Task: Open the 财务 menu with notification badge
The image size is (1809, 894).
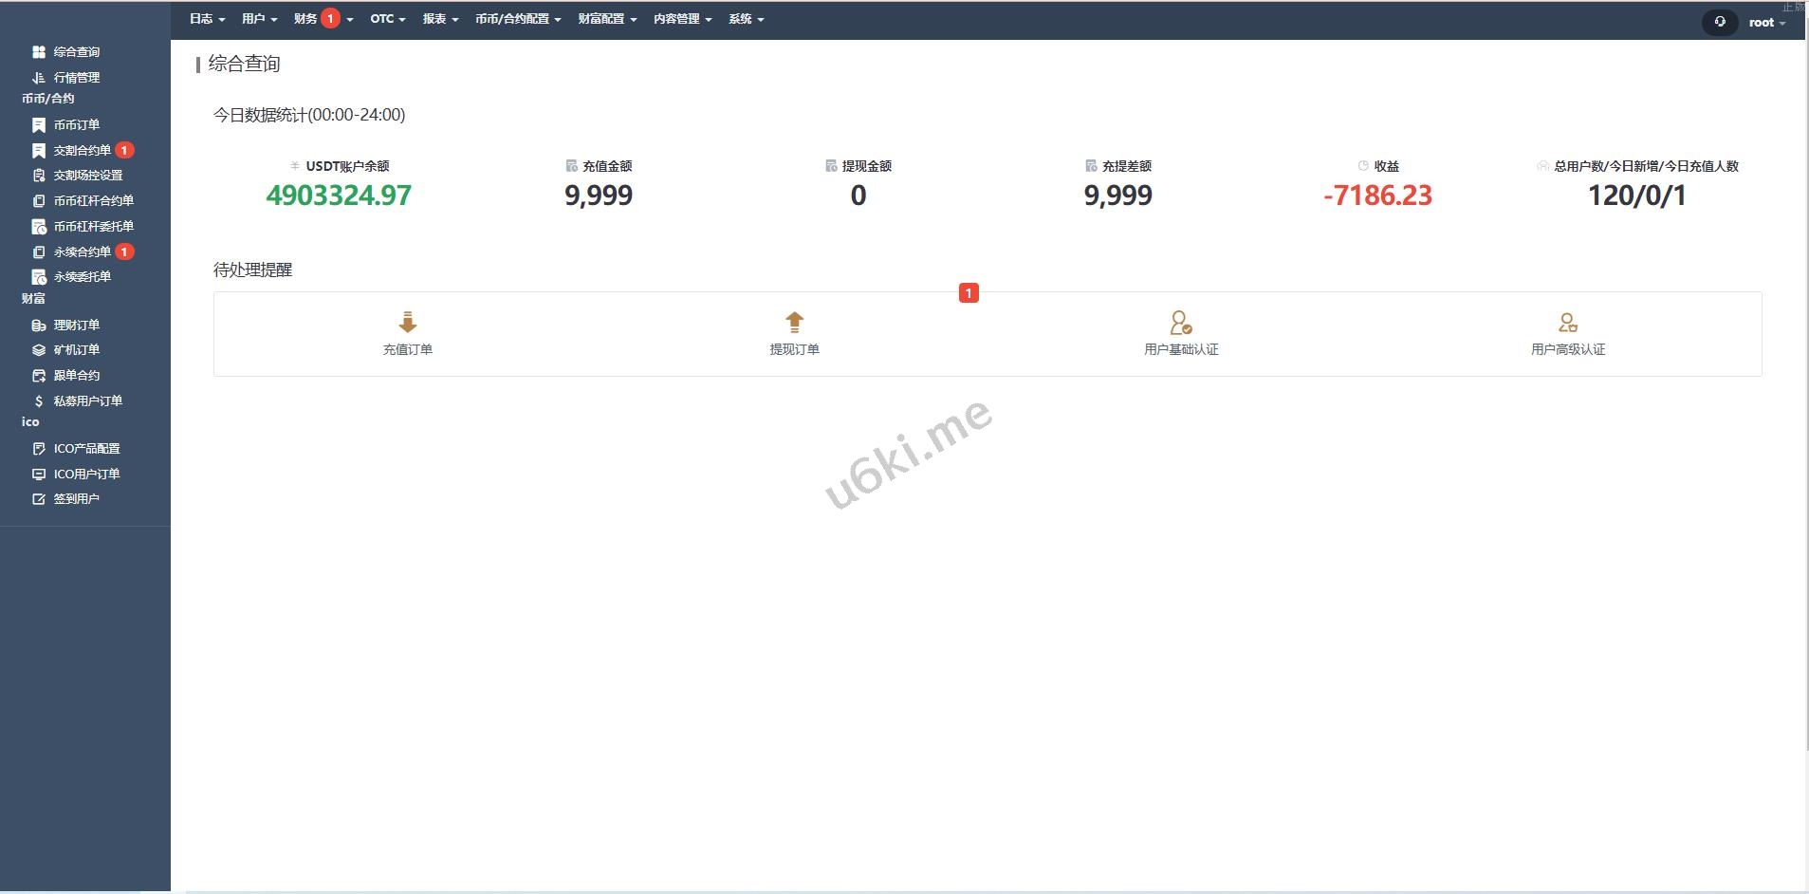Action: tap(306, 19)
